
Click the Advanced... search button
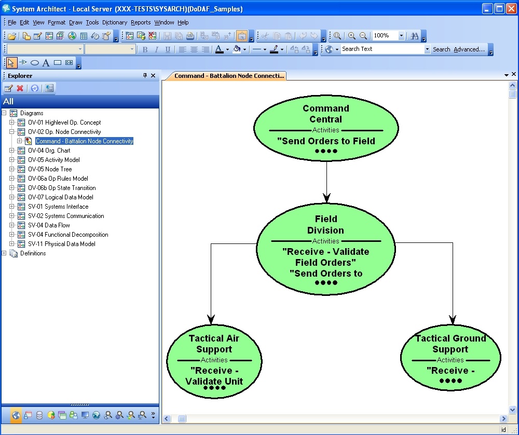coord(469,49)
